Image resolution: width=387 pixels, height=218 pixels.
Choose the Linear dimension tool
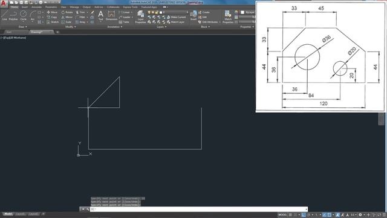coord(125,12)
